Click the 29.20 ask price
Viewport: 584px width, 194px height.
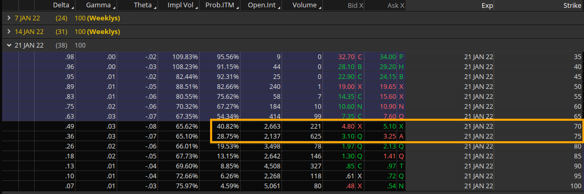388,67
